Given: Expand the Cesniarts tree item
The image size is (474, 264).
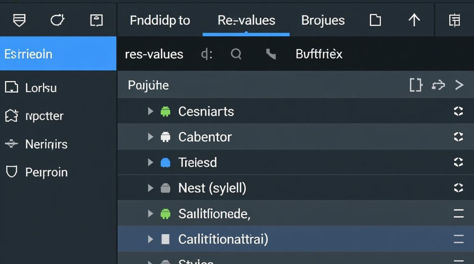Looking at the screenshot, I should [x=151, y=112].
